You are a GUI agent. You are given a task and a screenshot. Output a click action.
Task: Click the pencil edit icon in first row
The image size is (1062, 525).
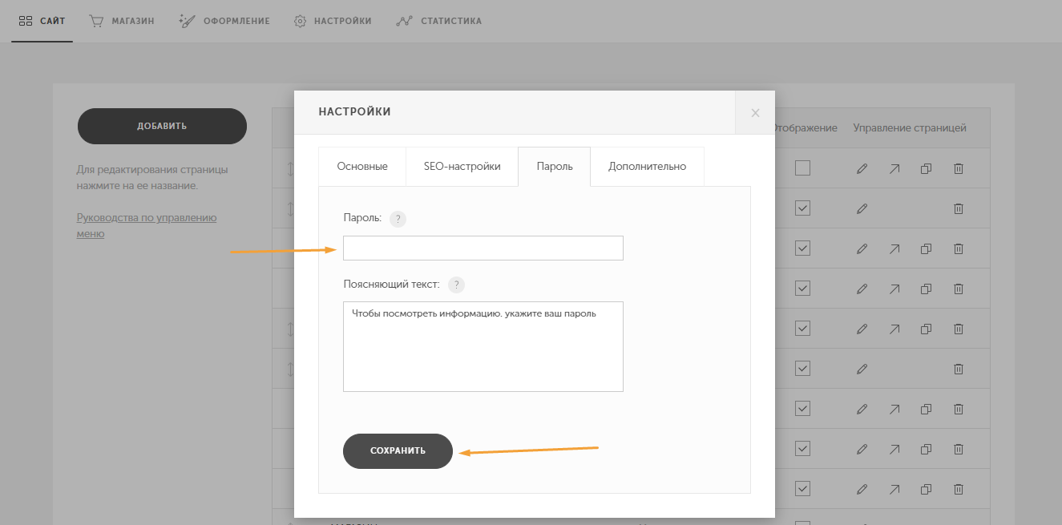tap(862, 168)
